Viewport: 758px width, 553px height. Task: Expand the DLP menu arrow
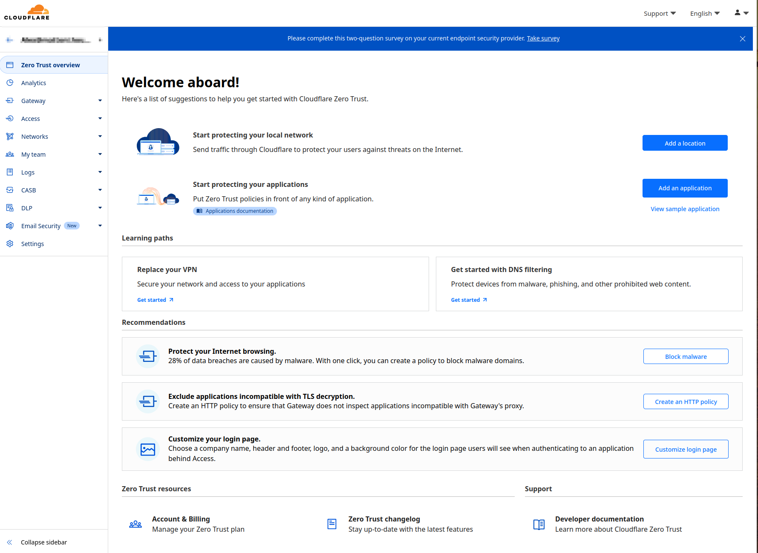(100, 208)
